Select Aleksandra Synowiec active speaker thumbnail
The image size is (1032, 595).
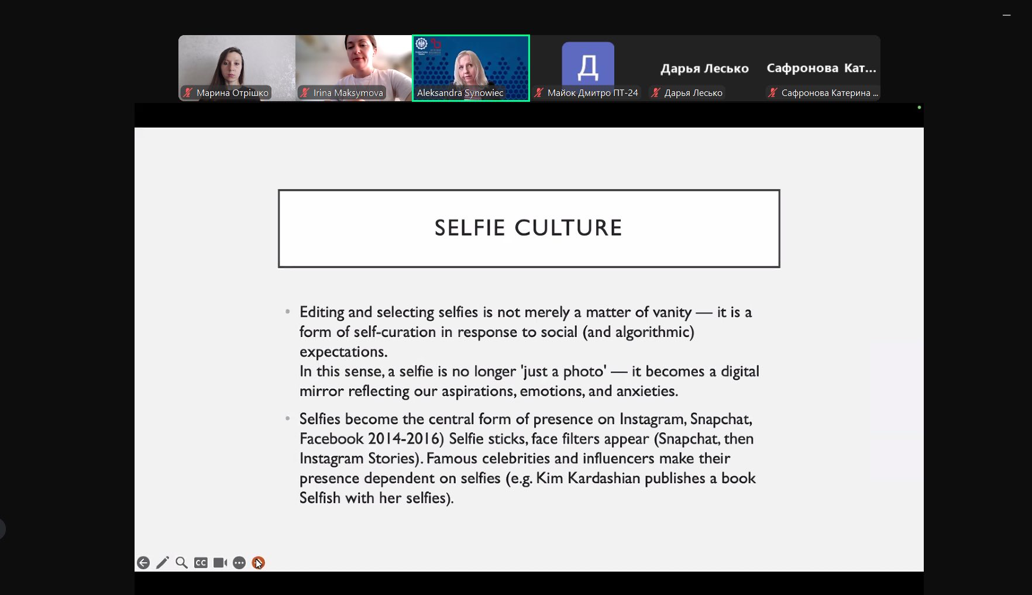[471, 68]
